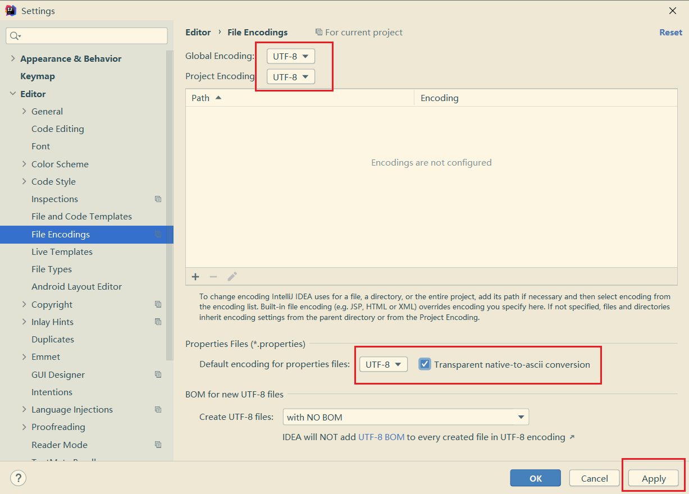Viewport: 689px width, 494px height.
Task: Expand the General node
Action: (x=24, y=111)
